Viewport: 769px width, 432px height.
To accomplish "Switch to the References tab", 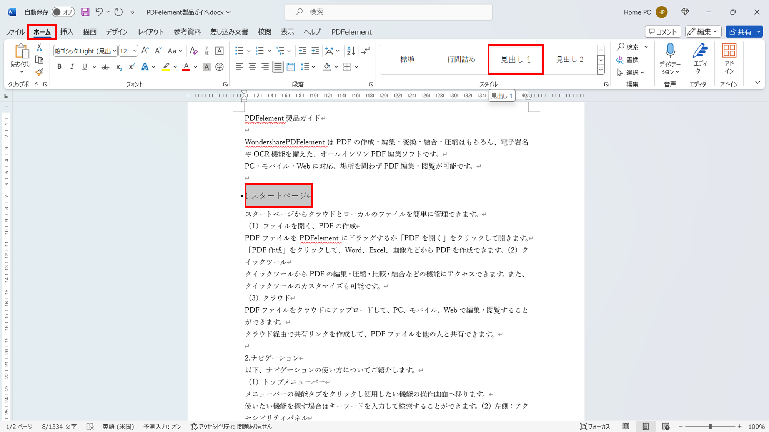I will point(187,32).
